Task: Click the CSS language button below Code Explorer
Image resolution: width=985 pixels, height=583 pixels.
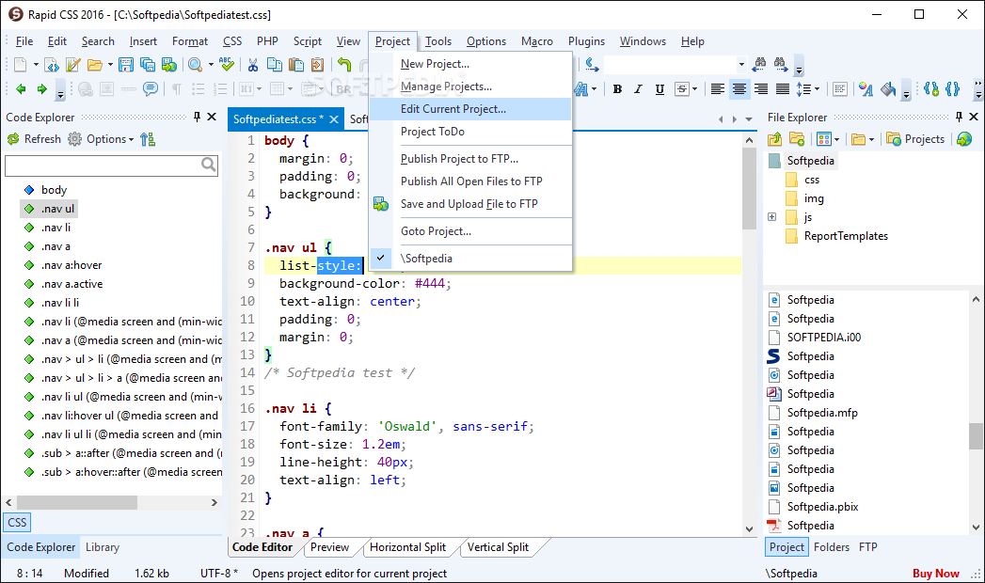Action: pyautogui.click(x=17, y=522)
